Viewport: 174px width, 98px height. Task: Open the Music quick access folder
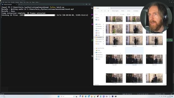(98, 33)
